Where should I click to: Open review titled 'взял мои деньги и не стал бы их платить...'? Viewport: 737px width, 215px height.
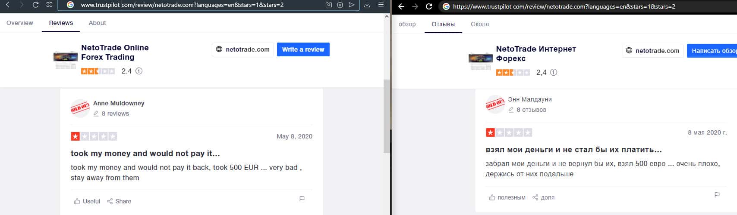coord(574,150)
